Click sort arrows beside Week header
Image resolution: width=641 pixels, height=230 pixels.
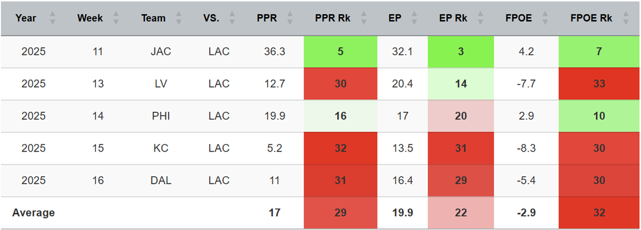[x=116, y=18]
